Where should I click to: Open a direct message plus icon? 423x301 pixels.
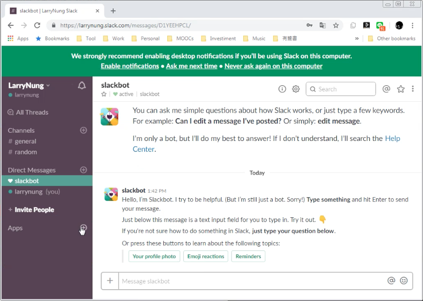[x=84, y=170]
